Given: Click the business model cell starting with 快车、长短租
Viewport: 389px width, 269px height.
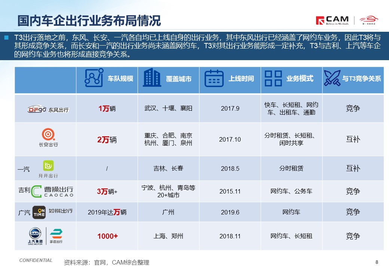Looking at the screenshot, I should coord(291,108).
